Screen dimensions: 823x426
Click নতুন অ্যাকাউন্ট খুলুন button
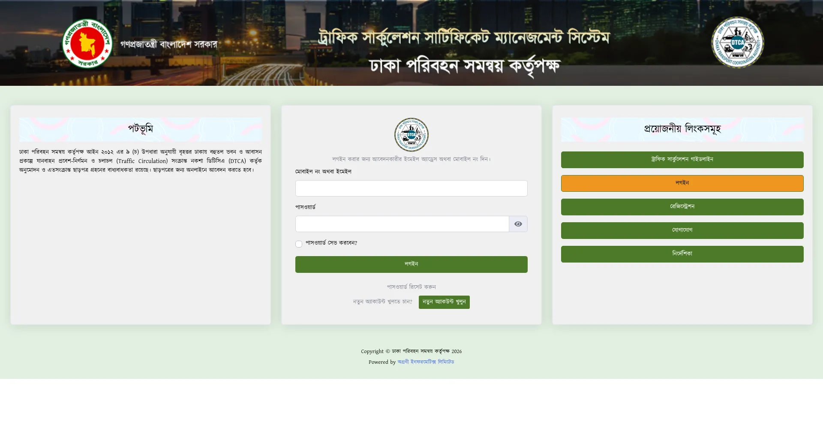(444, 302)
